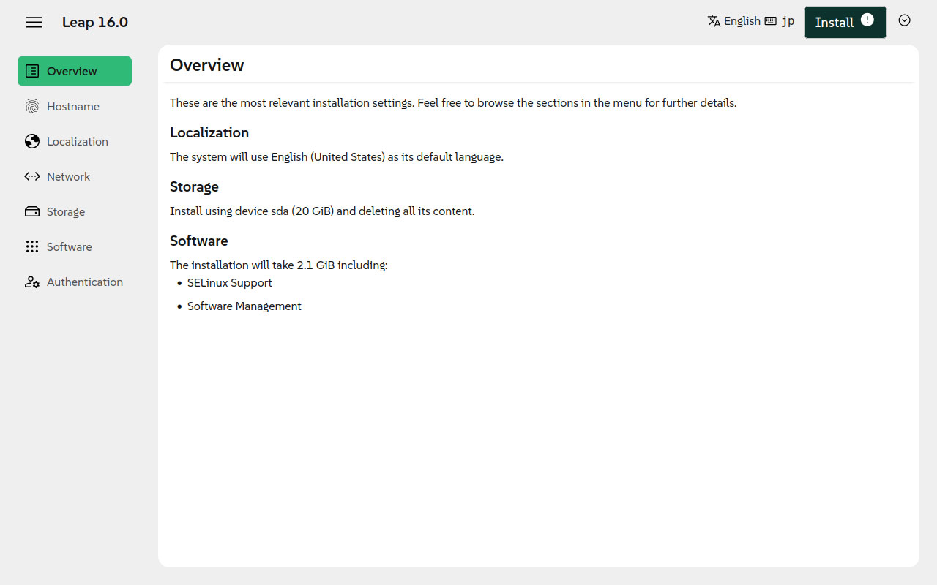Click the drive icon beside Storage
The width and height of the screenshot is (937, 585).
click(x=32, y=211)
